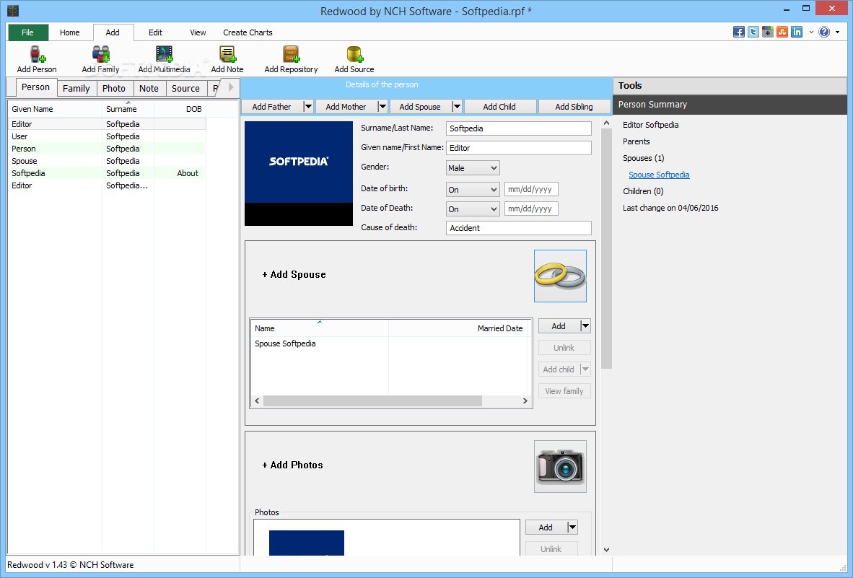Open the File menu

click(x=27, y=32)
